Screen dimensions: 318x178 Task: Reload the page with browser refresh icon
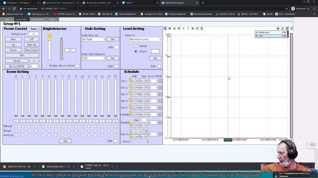14,9
